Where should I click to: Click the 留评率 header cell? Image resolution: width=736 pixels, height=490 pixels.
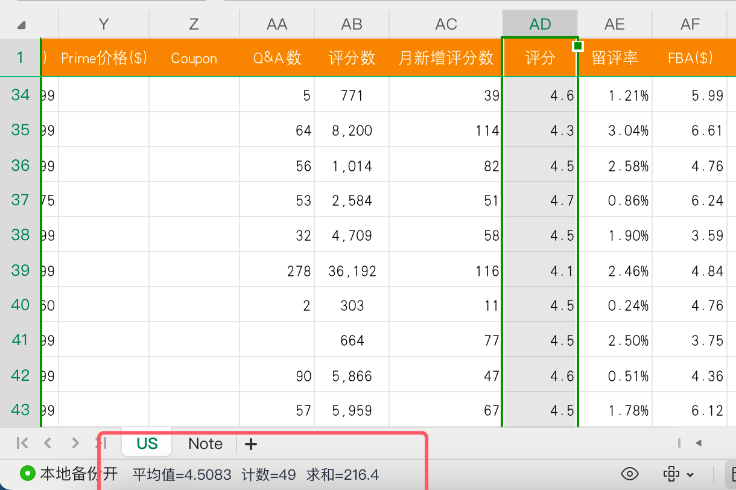(615, 58)
